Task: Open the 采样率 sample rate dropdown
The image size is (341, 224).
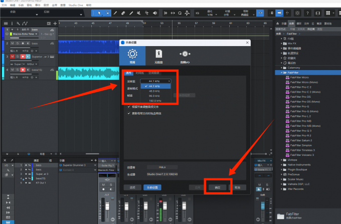Action: click(155, 81)
